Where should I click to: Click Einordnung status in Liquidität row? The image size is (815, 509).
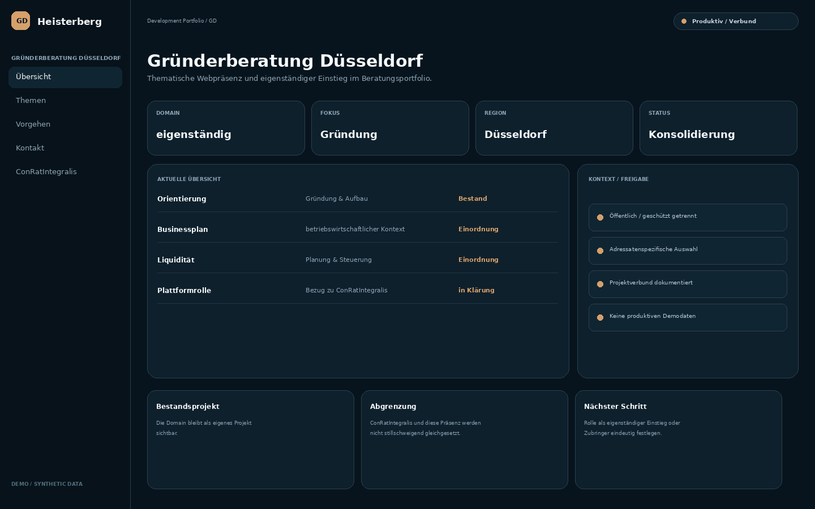tap(478, 260)
